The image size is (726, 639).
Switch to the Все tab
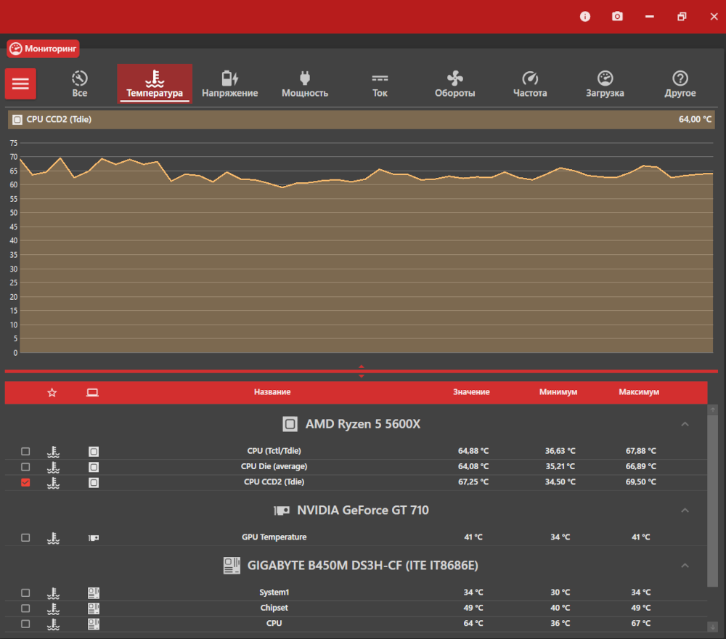pyautogui.click(x=80, y=84)
